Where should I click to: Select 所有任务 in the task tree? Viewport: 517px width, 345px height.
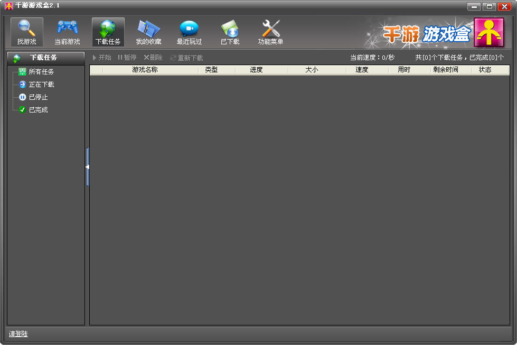coord(41,72)
